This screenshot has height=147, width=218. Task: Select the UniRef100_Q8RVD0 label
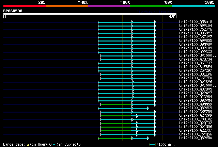click(x=196, y=138)
